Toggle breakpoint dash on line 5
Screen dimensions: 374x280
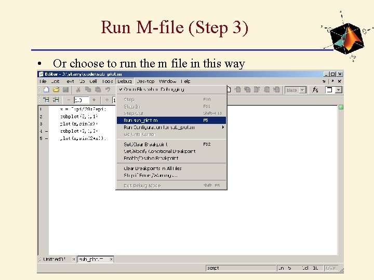(46, 138)
